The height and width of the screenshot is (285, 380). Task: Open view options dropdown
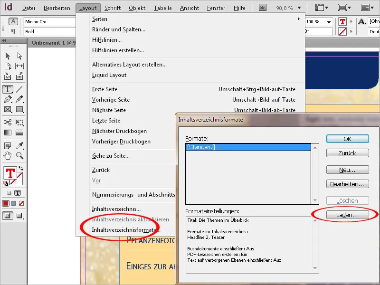tap(322, 8)
